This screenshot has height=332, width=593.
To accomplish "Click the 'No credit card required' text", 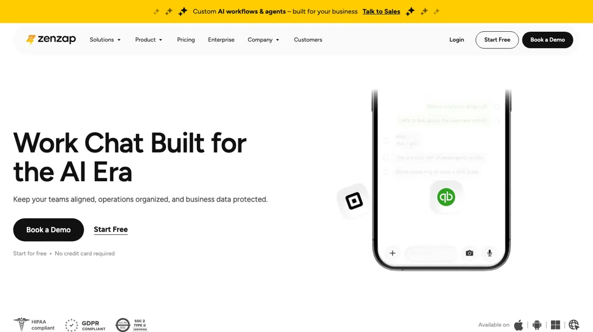I will 85,253.
